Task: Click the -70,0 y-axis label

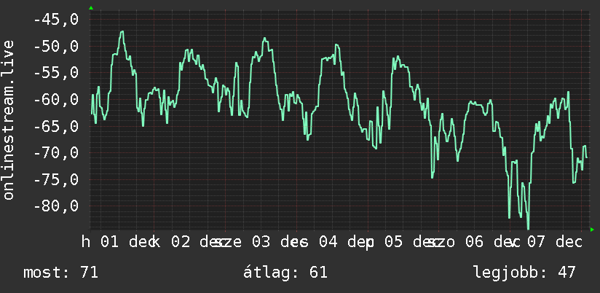Action: click(x=56, y=152)
